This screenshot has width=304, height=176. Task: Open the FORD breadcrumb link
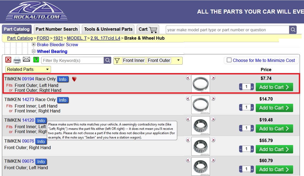[43, 38]
